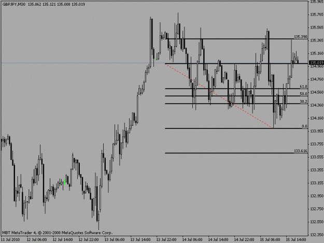The width and height of the screenshot is (324, 243).
Task: Click the 132.550 price scale value
Action: (317, 222)
